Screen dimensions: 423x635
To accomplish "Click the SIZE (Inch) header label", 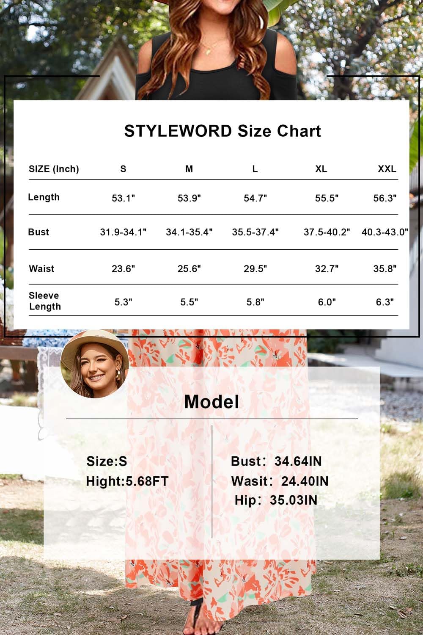I will click(54, 169).
